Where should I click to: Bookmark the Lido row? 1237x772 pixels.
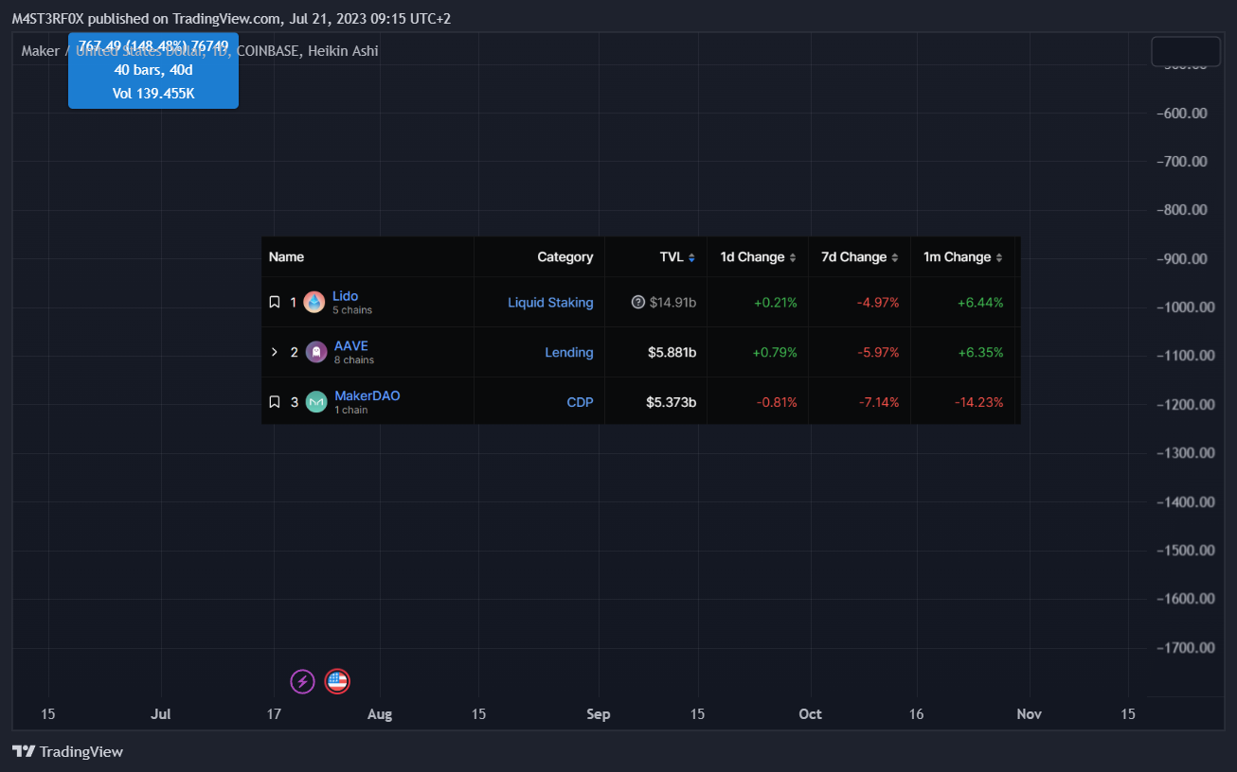[275, 303]
